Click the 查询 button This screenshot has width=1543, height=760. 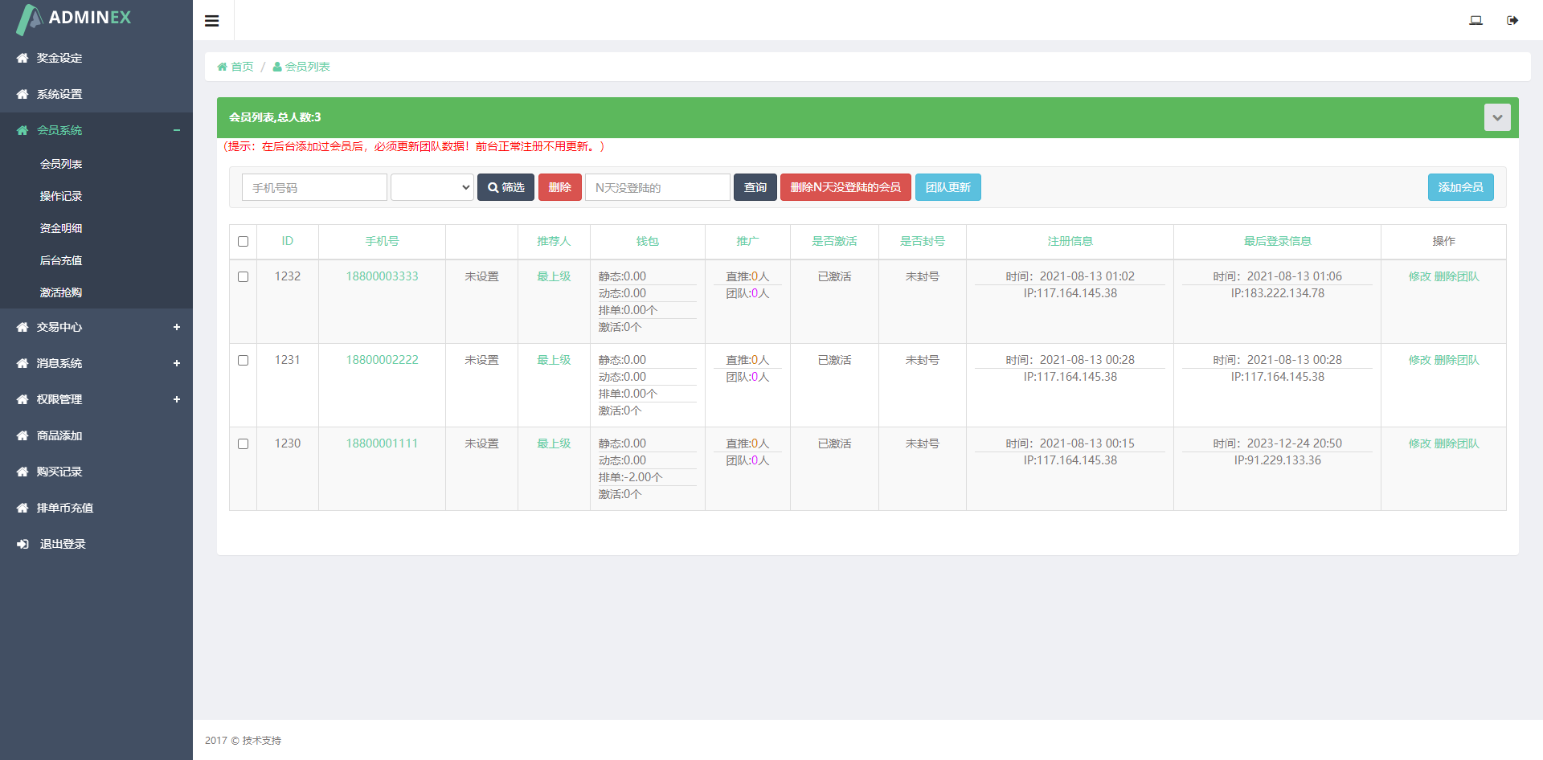755,187
